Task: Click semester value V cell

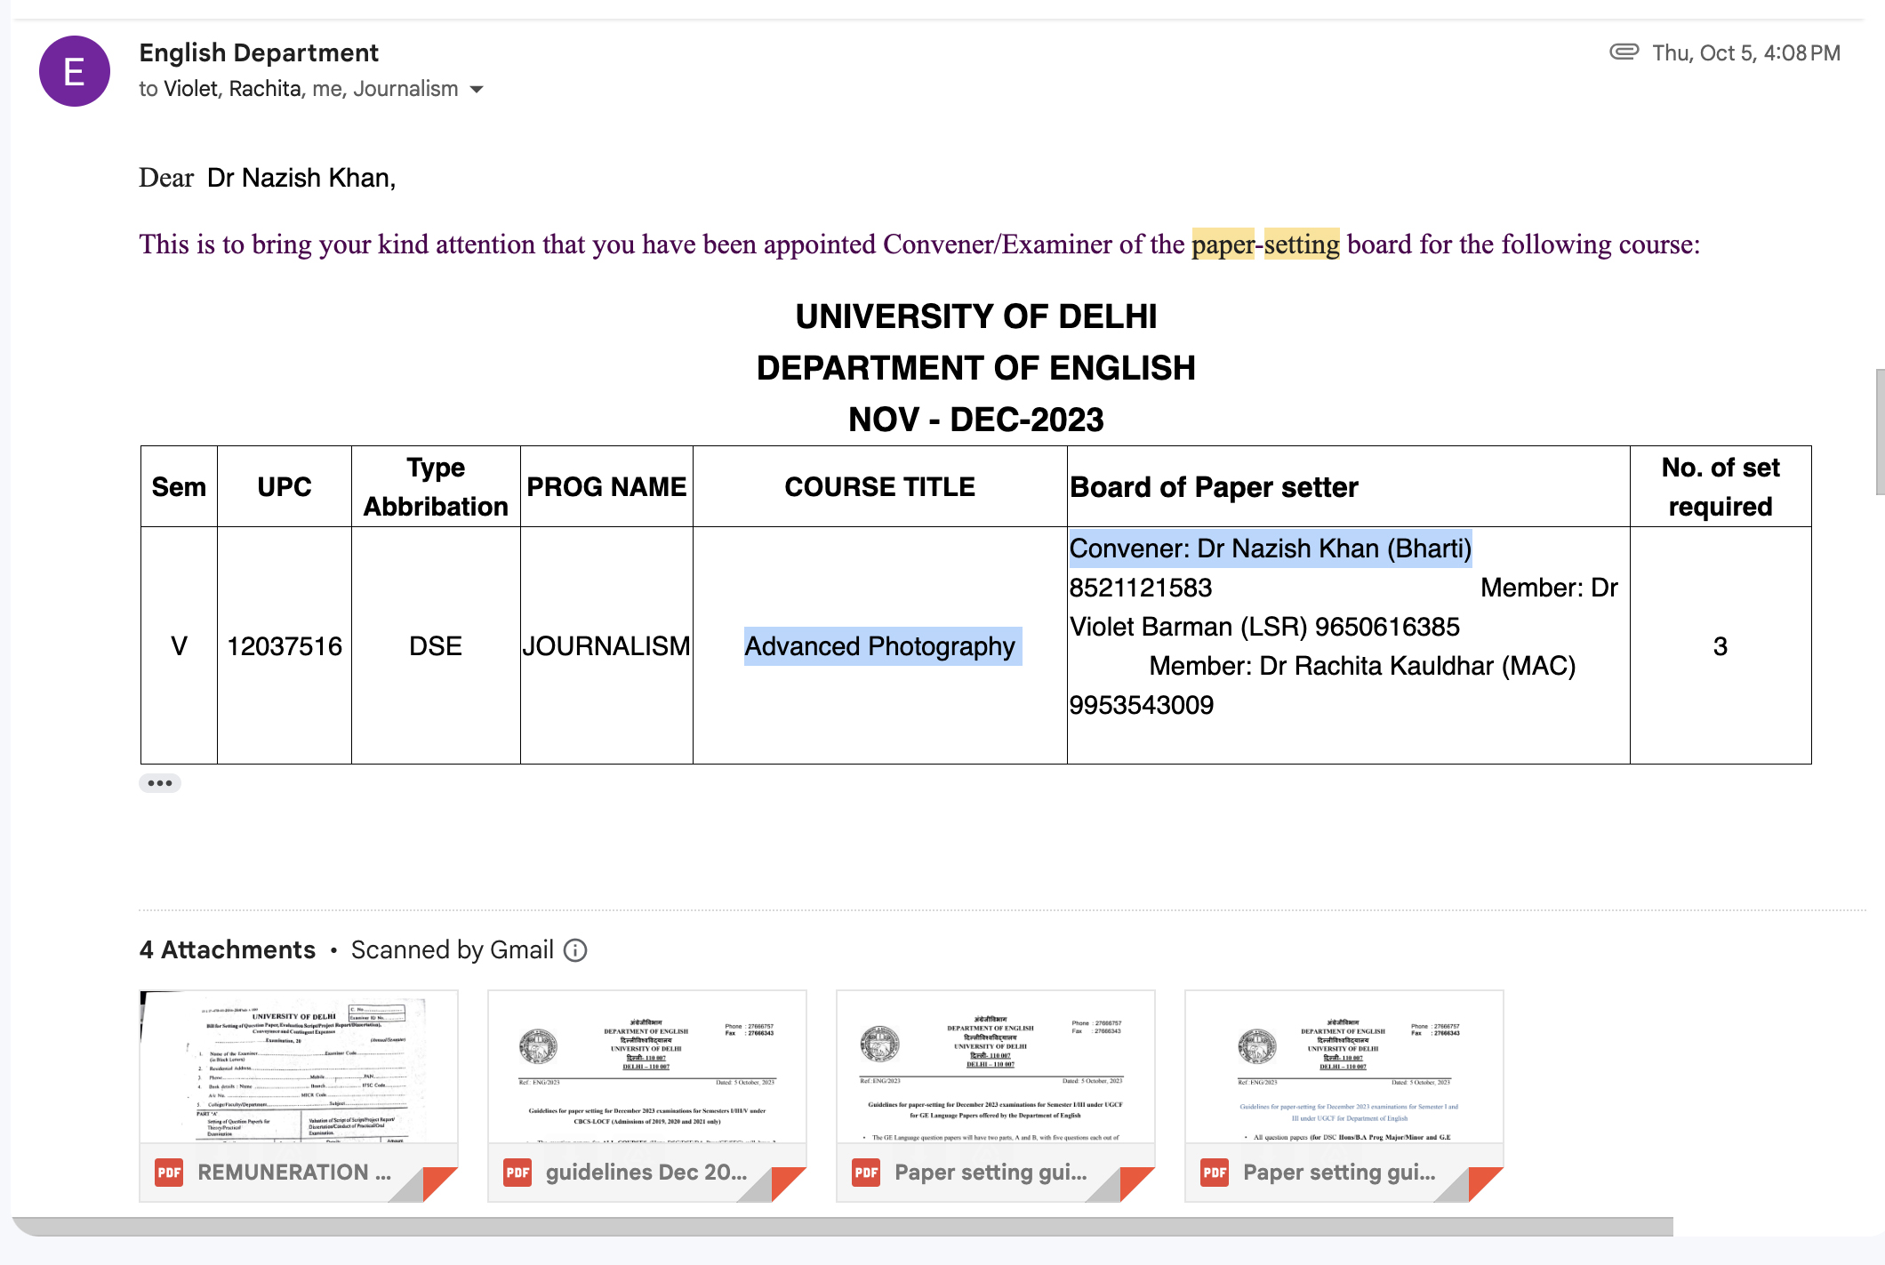Action: click(x=179, y=646)
